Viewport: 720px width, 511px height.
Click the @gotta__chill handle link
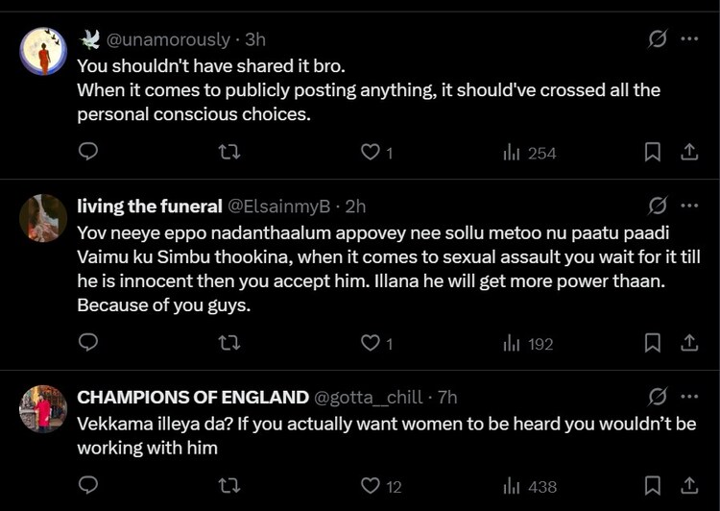tap(373, 397)
